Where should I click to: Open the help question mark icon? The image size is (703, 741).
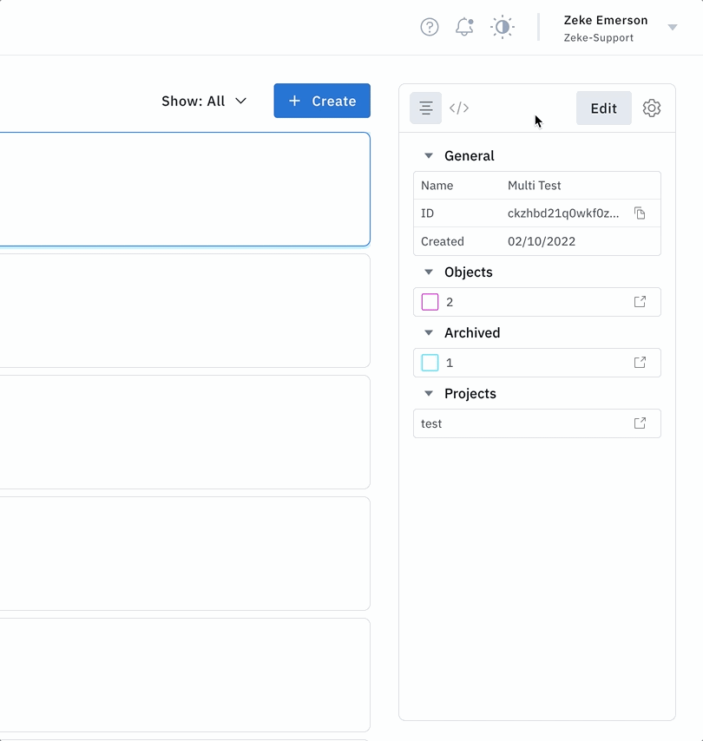(x=430, y=27)
